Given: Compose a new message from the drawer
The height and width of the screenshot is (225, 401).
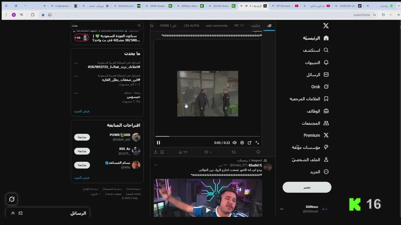Looking at the screenshot, I should [x=21, y=213].
